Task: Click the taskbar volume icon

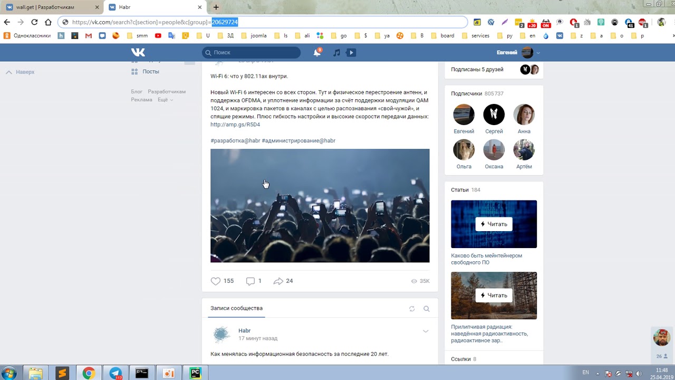Action: coord(639,374)
